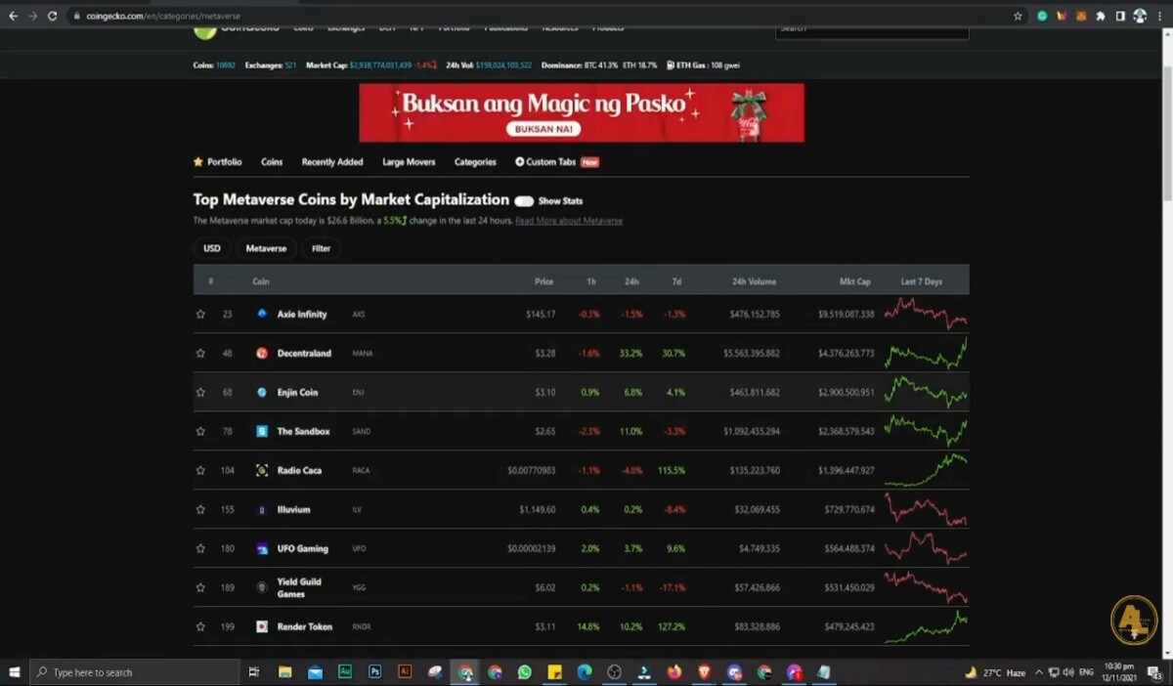Screen dimensions: 1173x686
Task: Focus the browser address bar
Action: [x=538, y=16]
